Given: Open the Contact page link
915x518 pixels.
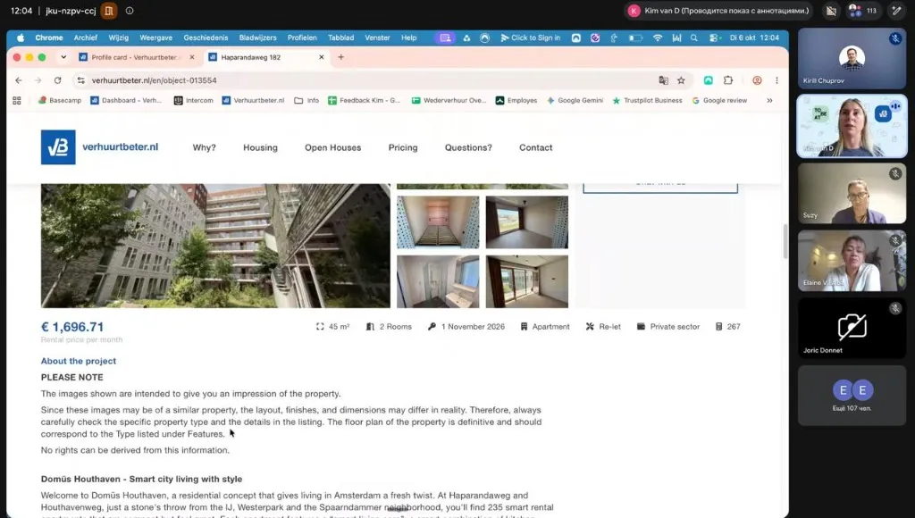Looking at the screenshot, I should coord(536,147).
